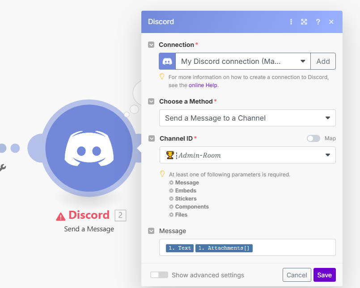The height and width of the screenshot is (288, 360).
Task: Collapse the Connection section checkbox arrow
Action: tap(151, 45)
